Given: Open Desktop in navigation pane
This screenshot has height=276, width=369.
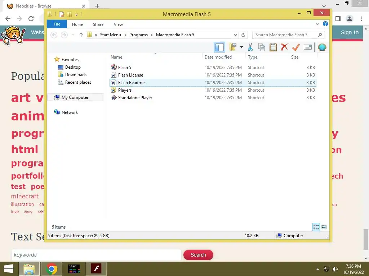Looking at the screenshot, I should (x=73, y=67).
